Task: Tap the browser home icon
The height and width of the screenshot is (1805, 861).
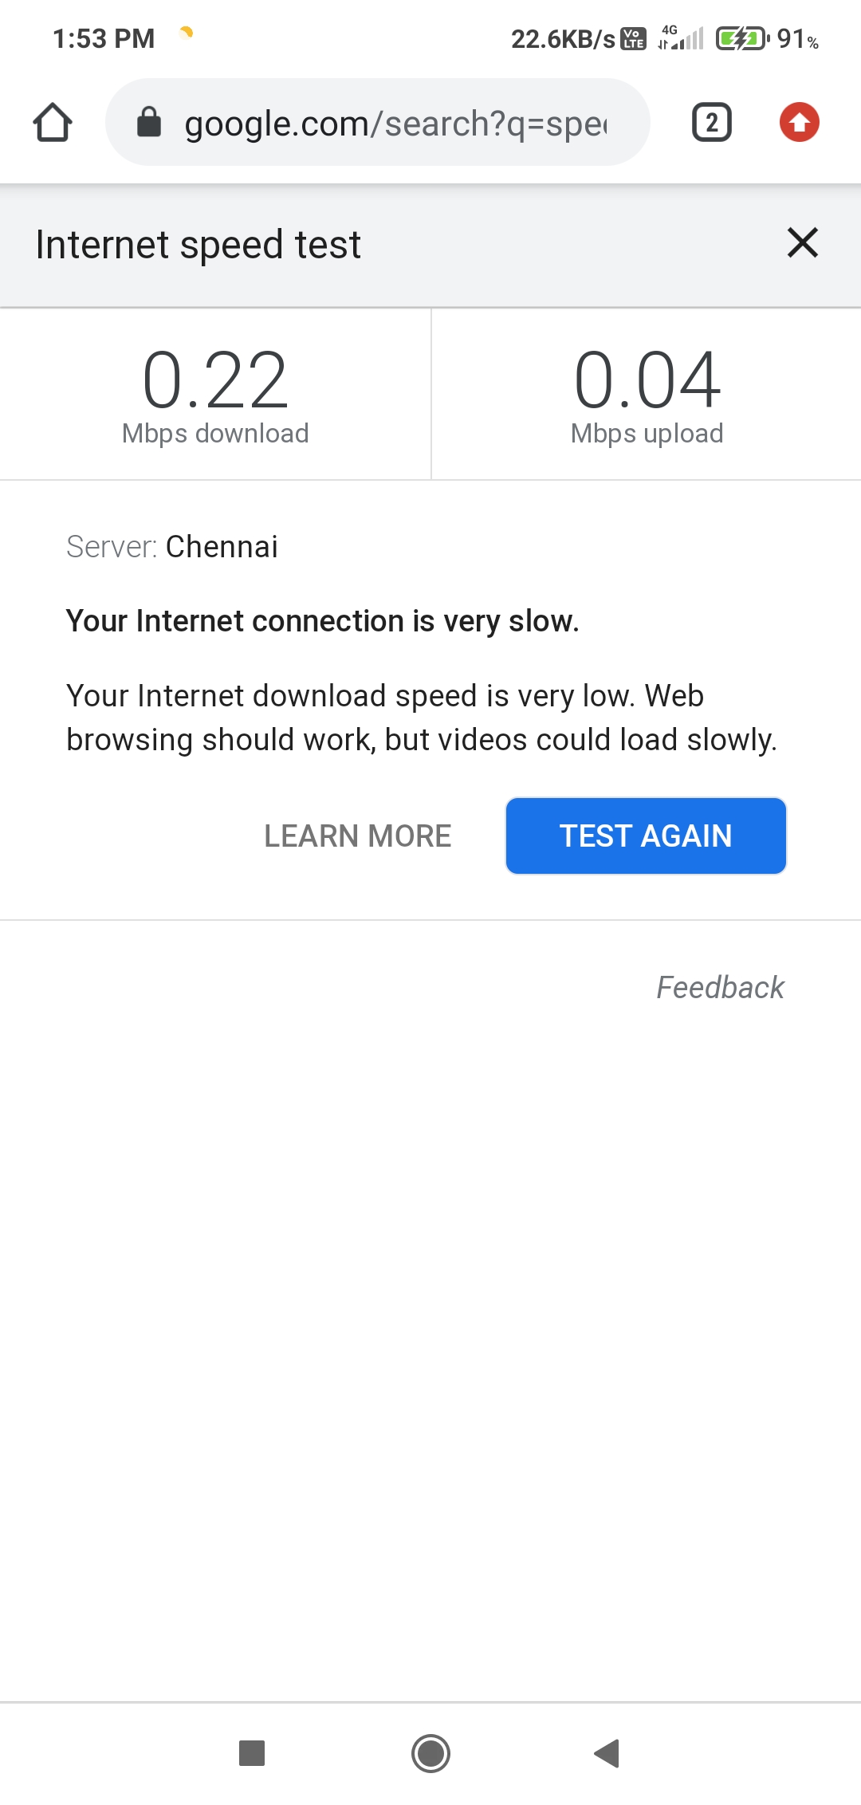Action: (53, 123)
